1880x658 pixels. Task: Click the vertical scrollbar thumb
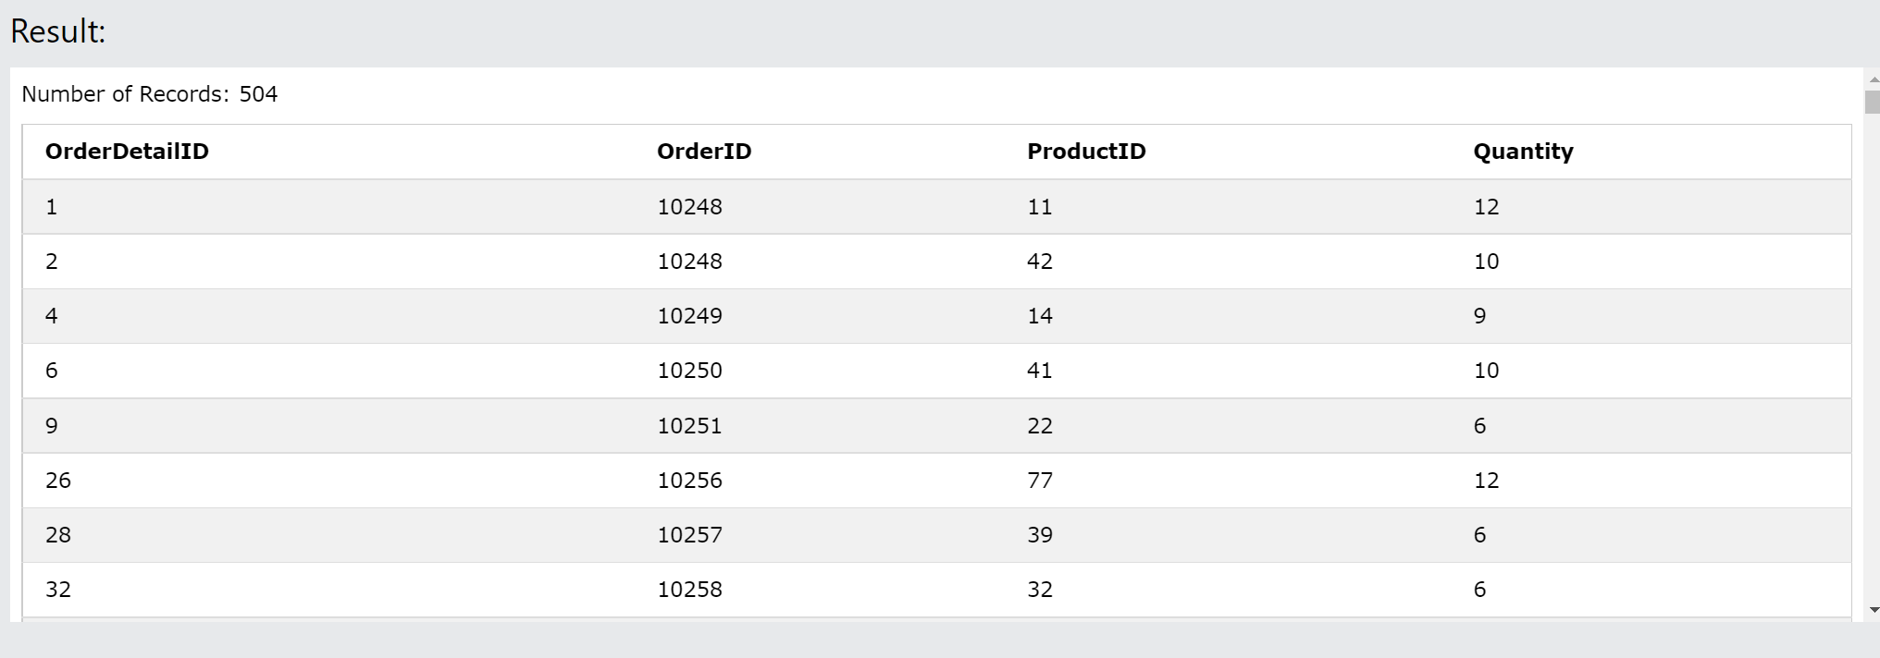pyautogui.click(x=1873, y=102)
